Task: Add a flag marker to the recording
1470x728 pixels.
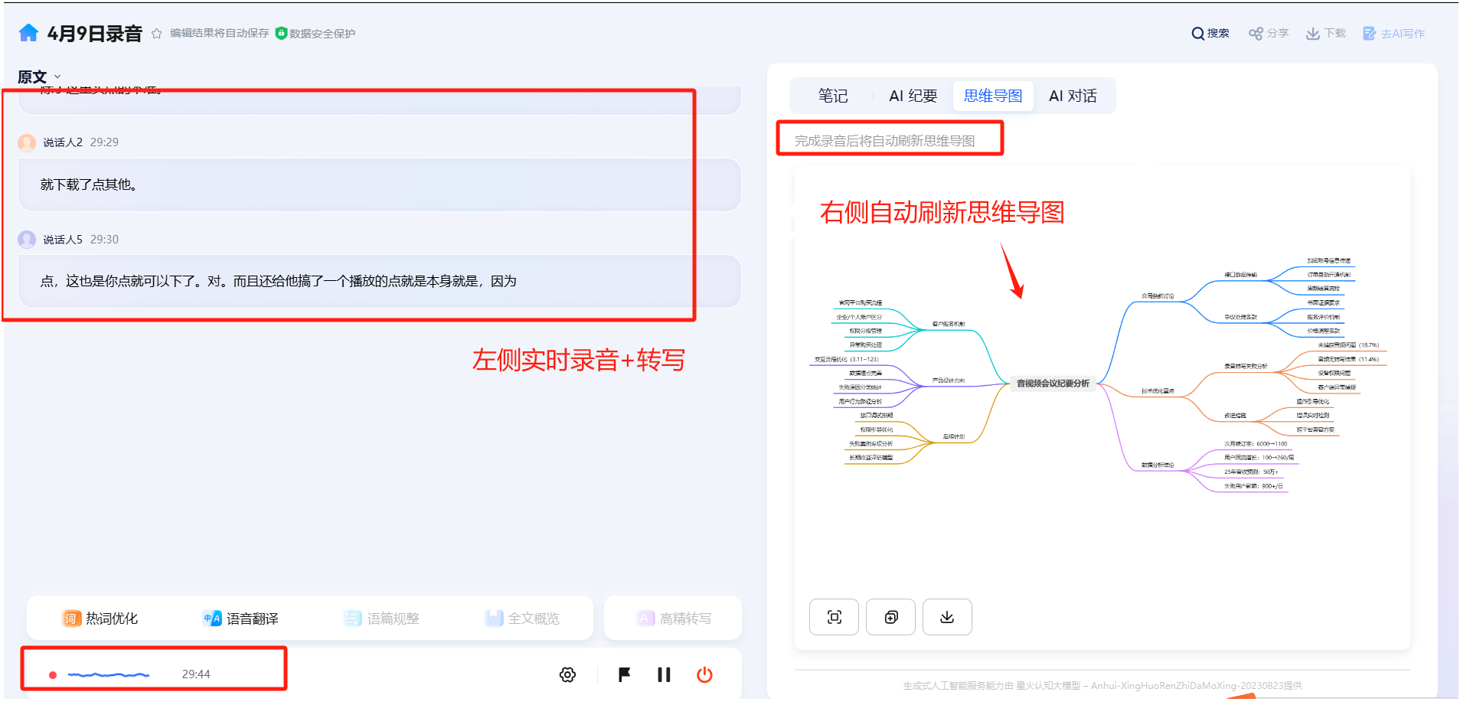Action: [x=624, y=674]
